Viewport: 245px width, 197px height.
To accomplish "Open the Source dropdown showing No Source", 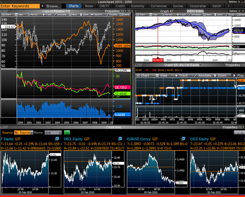I will coord(23,133).
